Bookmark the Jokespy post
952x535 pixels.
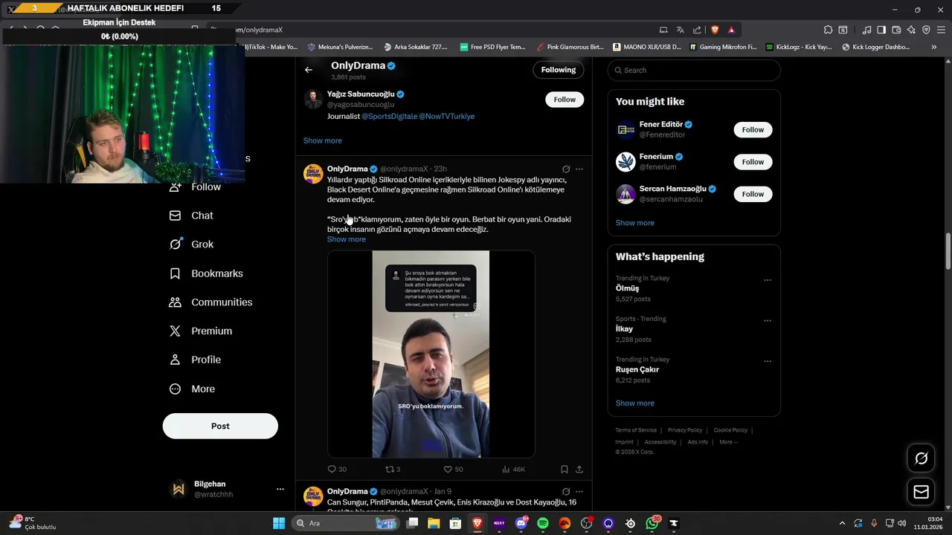pyautogui.click(x=565, y=470)
